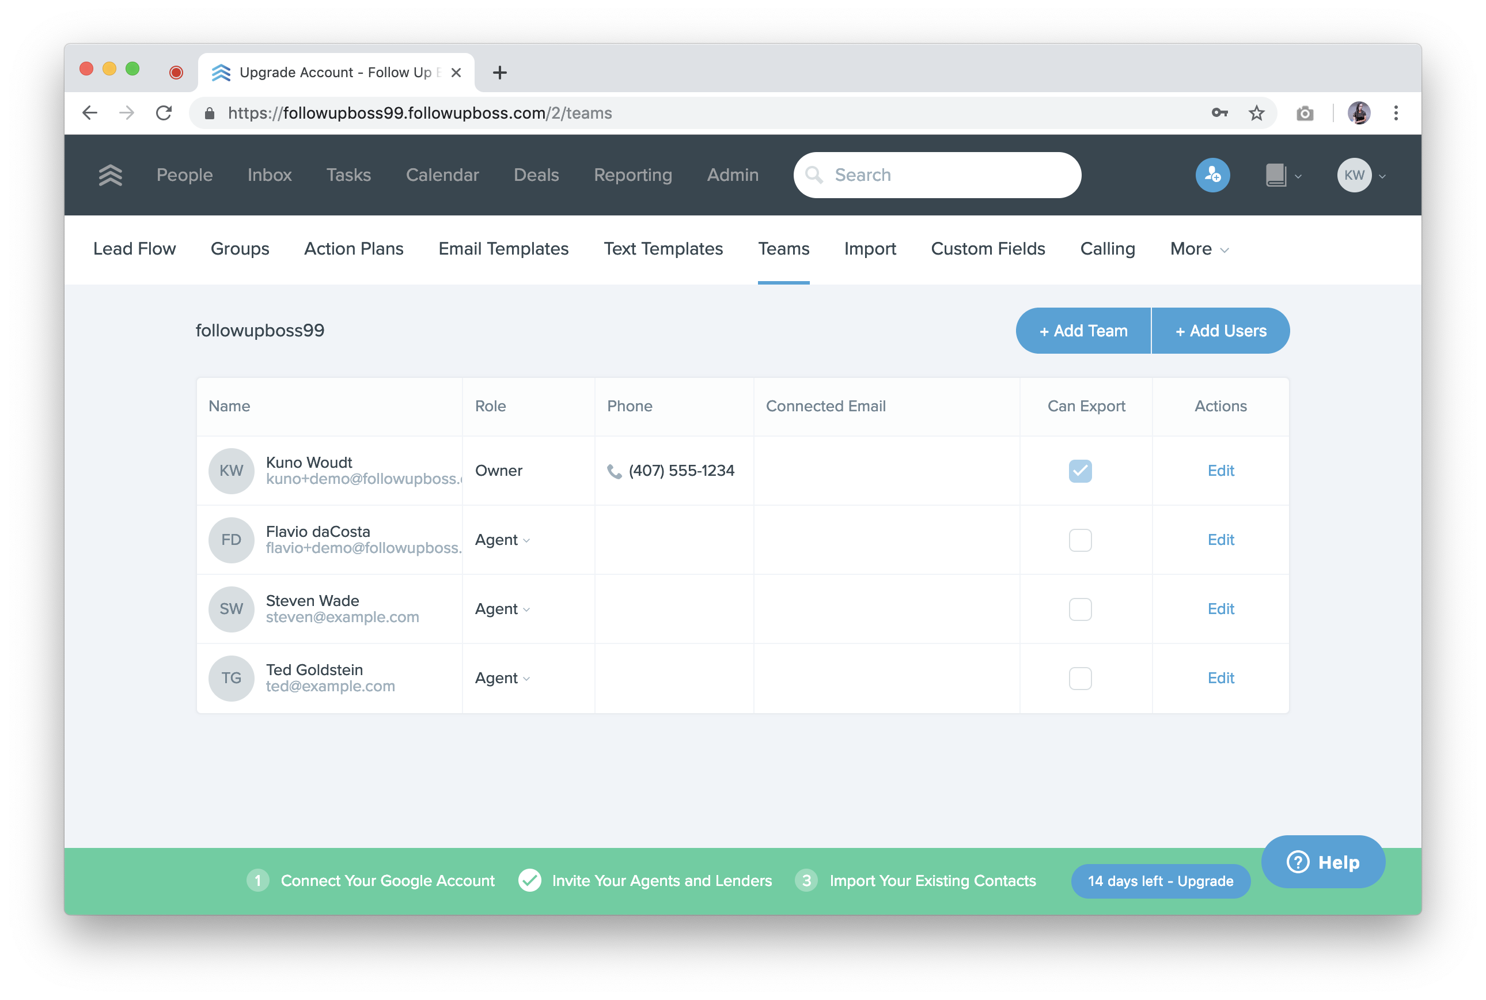Click the blue add person icon
The width and height of the screenshot is (1486, 1000).
tap(1212, 175)
